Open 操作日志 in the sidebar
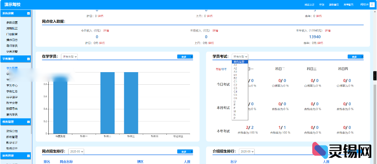The image size is (377, 164). [12, 40]
